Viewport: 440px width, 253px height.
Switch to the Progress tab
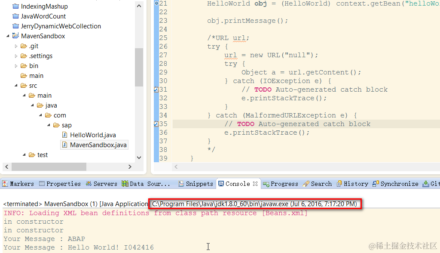click(280, 184)
